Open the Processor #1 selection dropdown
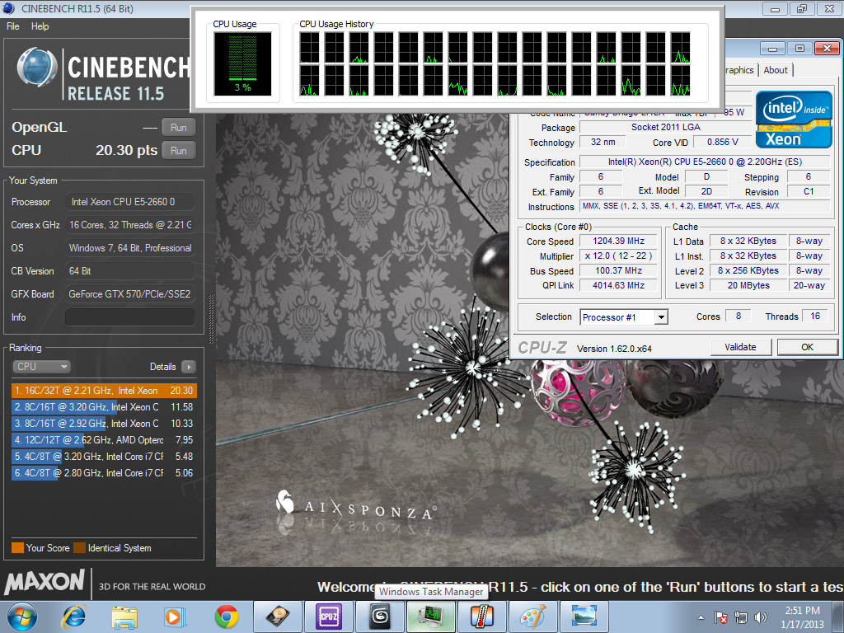Screen dimensions: 844x633 pyautogui.click(x=624, y=317)
